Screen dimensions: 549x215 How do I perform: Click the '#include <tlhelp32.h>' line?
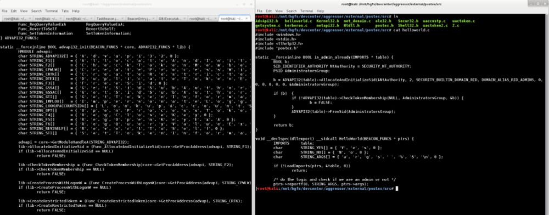point(279,44)
